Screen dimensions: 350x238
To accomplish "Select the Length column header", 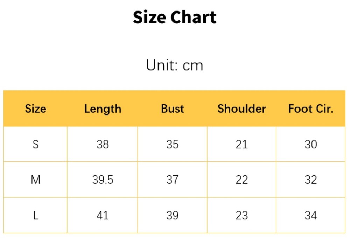I will tap(103, 109).
